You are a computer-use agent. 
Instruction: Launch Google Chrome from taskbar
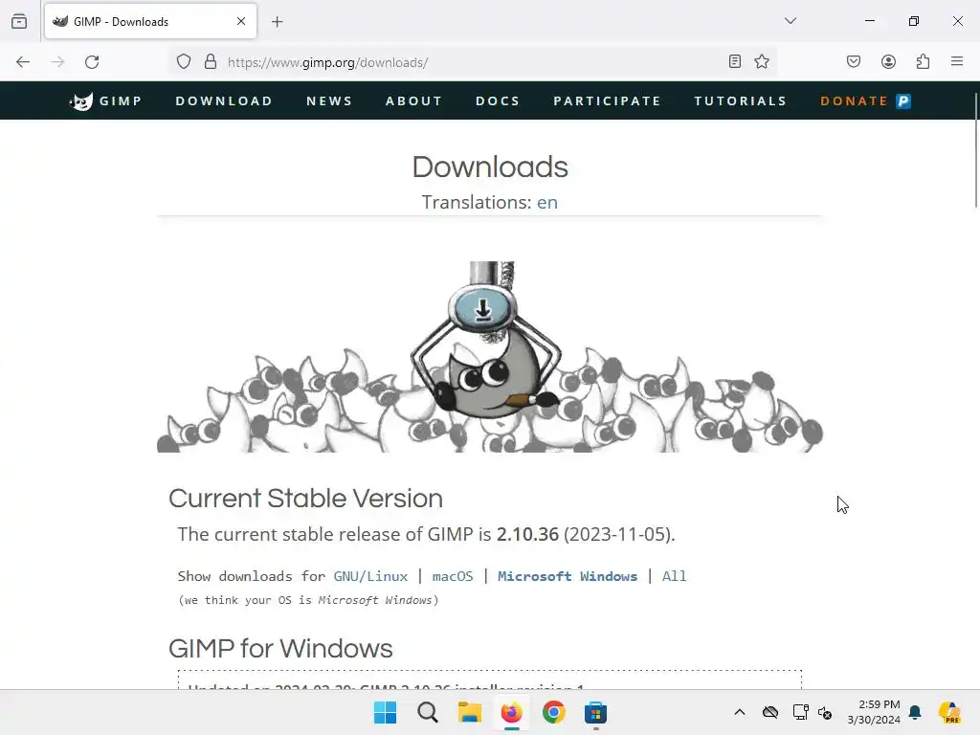tap(554, 712)
